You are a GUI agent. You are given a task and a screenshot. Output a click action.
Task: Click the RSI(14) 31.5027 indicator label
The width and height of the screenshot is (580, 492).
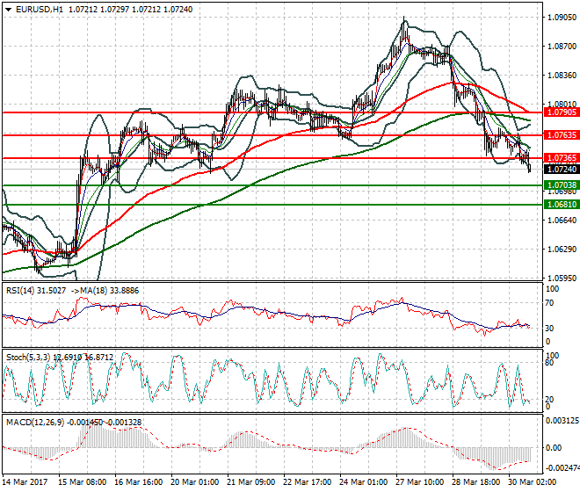[x=36, y=291]
